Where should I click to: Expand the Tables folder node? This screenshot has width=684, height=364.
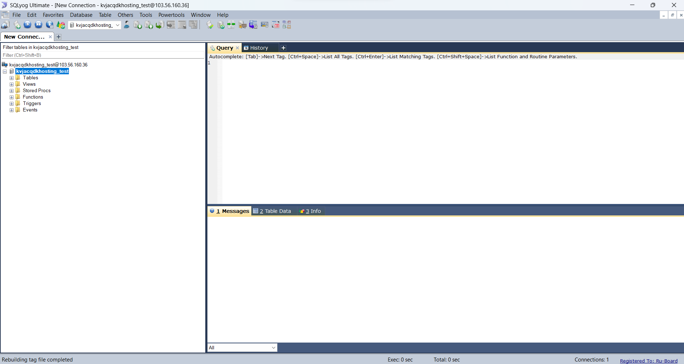(x=11, y=78)
